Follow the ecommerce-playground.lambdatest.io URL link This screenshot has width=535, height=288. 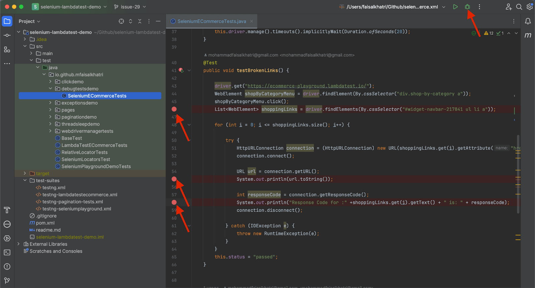pyautogui.click(x=308, y=86)
